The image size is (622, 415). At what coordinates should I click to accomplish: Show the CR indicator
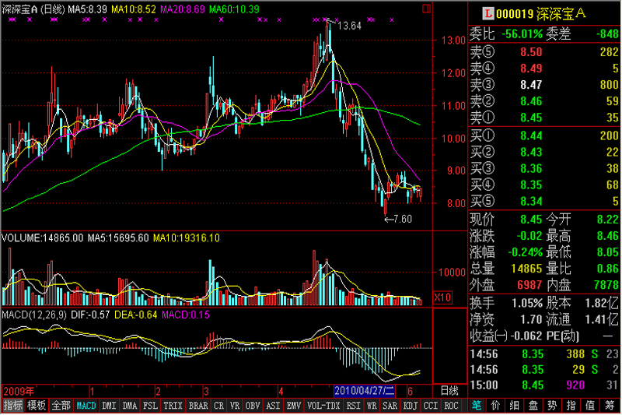(x=219, y=406)
